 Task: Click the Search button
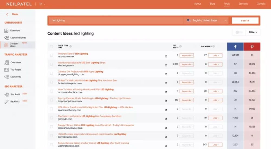point(245,21)
